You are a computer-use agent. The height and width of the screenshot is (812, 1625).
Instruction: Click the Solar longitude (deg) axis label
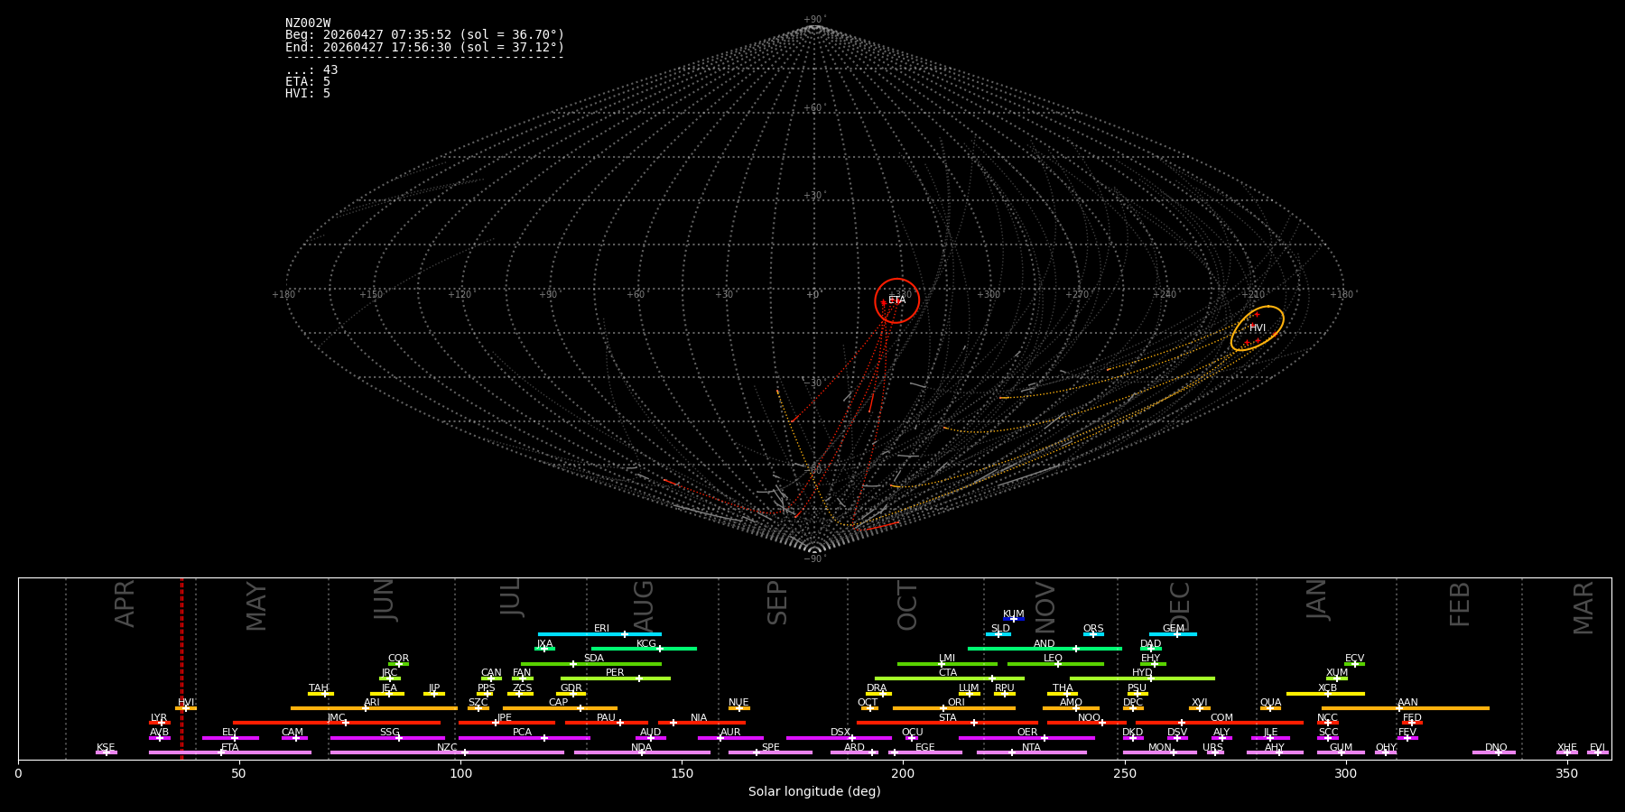(x=814, y=792)
